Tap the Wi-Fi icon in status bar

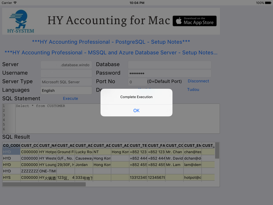point(15,3)
